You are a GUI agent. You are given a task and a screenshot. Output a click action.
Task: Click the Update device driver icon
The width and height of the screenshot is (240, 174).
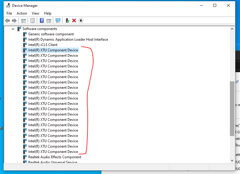click(67, 20)
